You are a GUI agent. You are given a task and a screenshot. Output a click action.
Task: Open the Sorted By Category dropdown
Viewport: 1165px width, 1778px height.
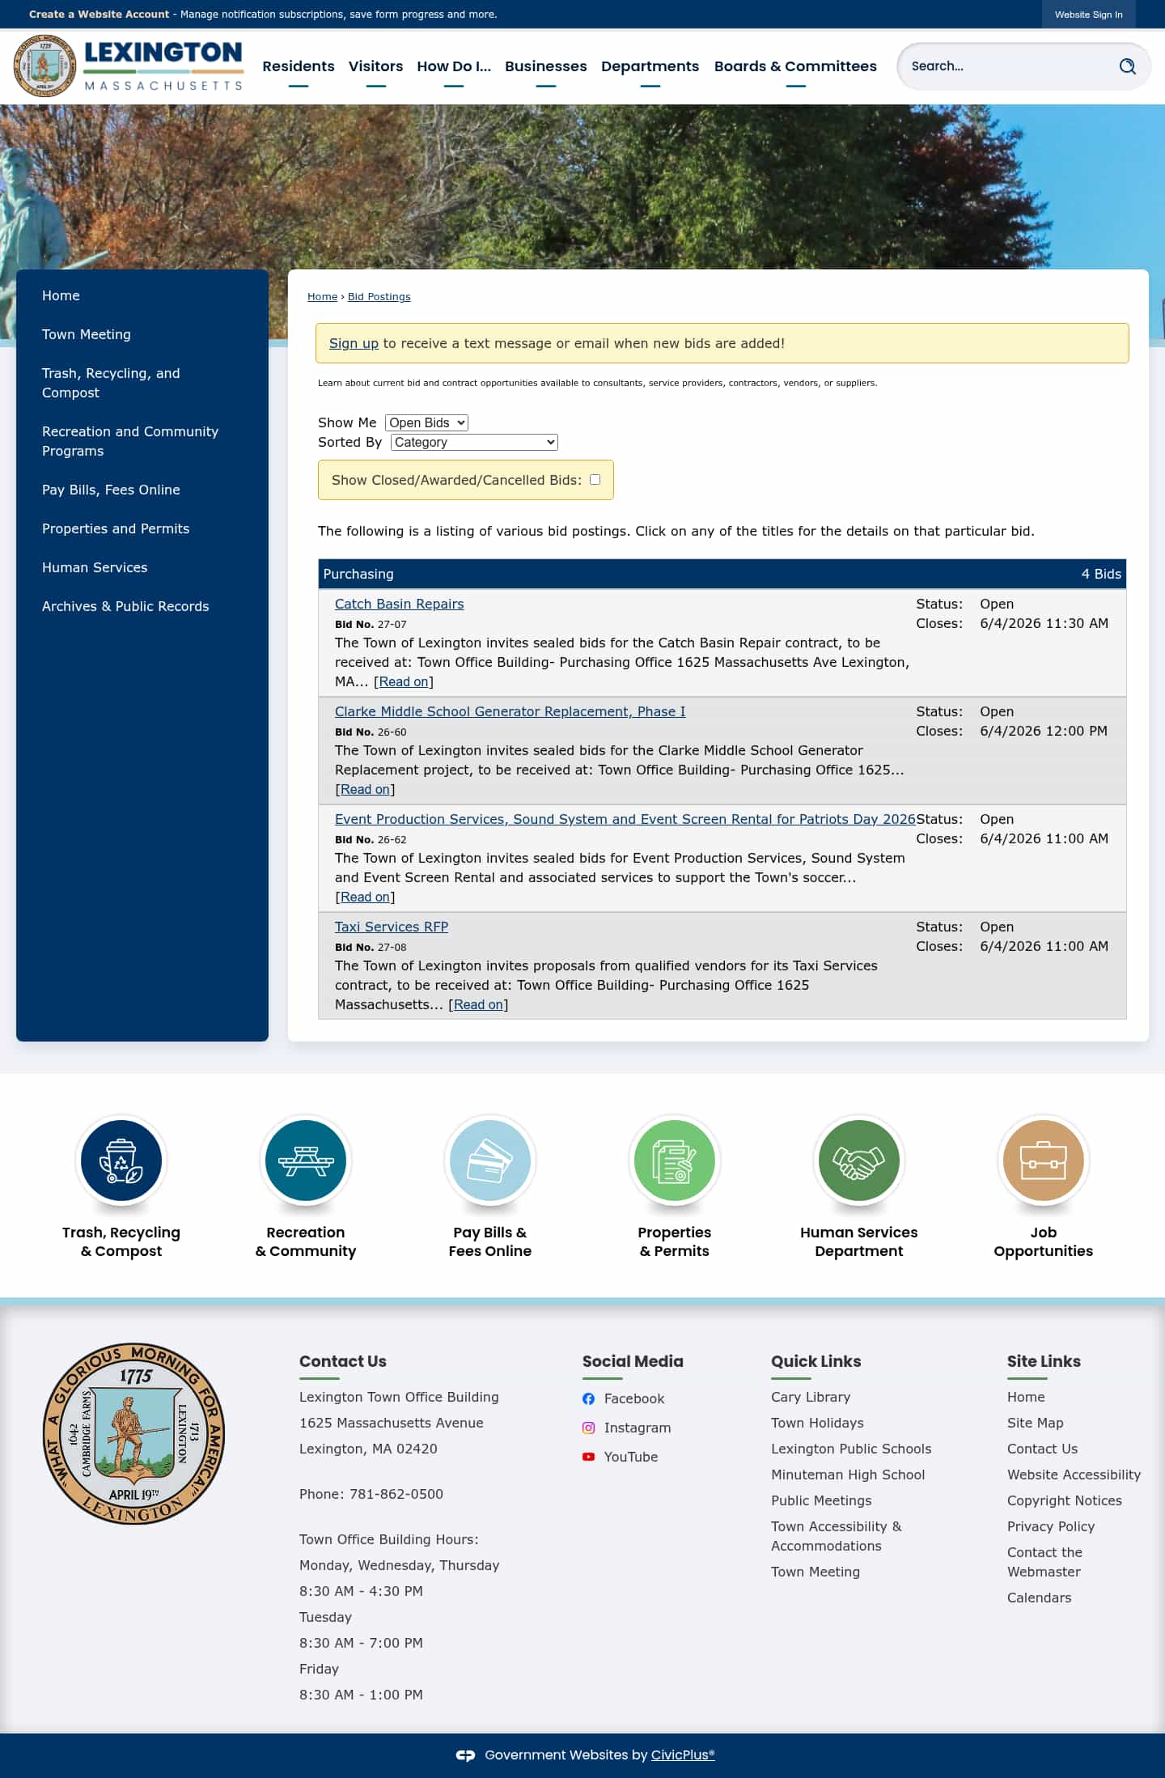coord(474,442)
